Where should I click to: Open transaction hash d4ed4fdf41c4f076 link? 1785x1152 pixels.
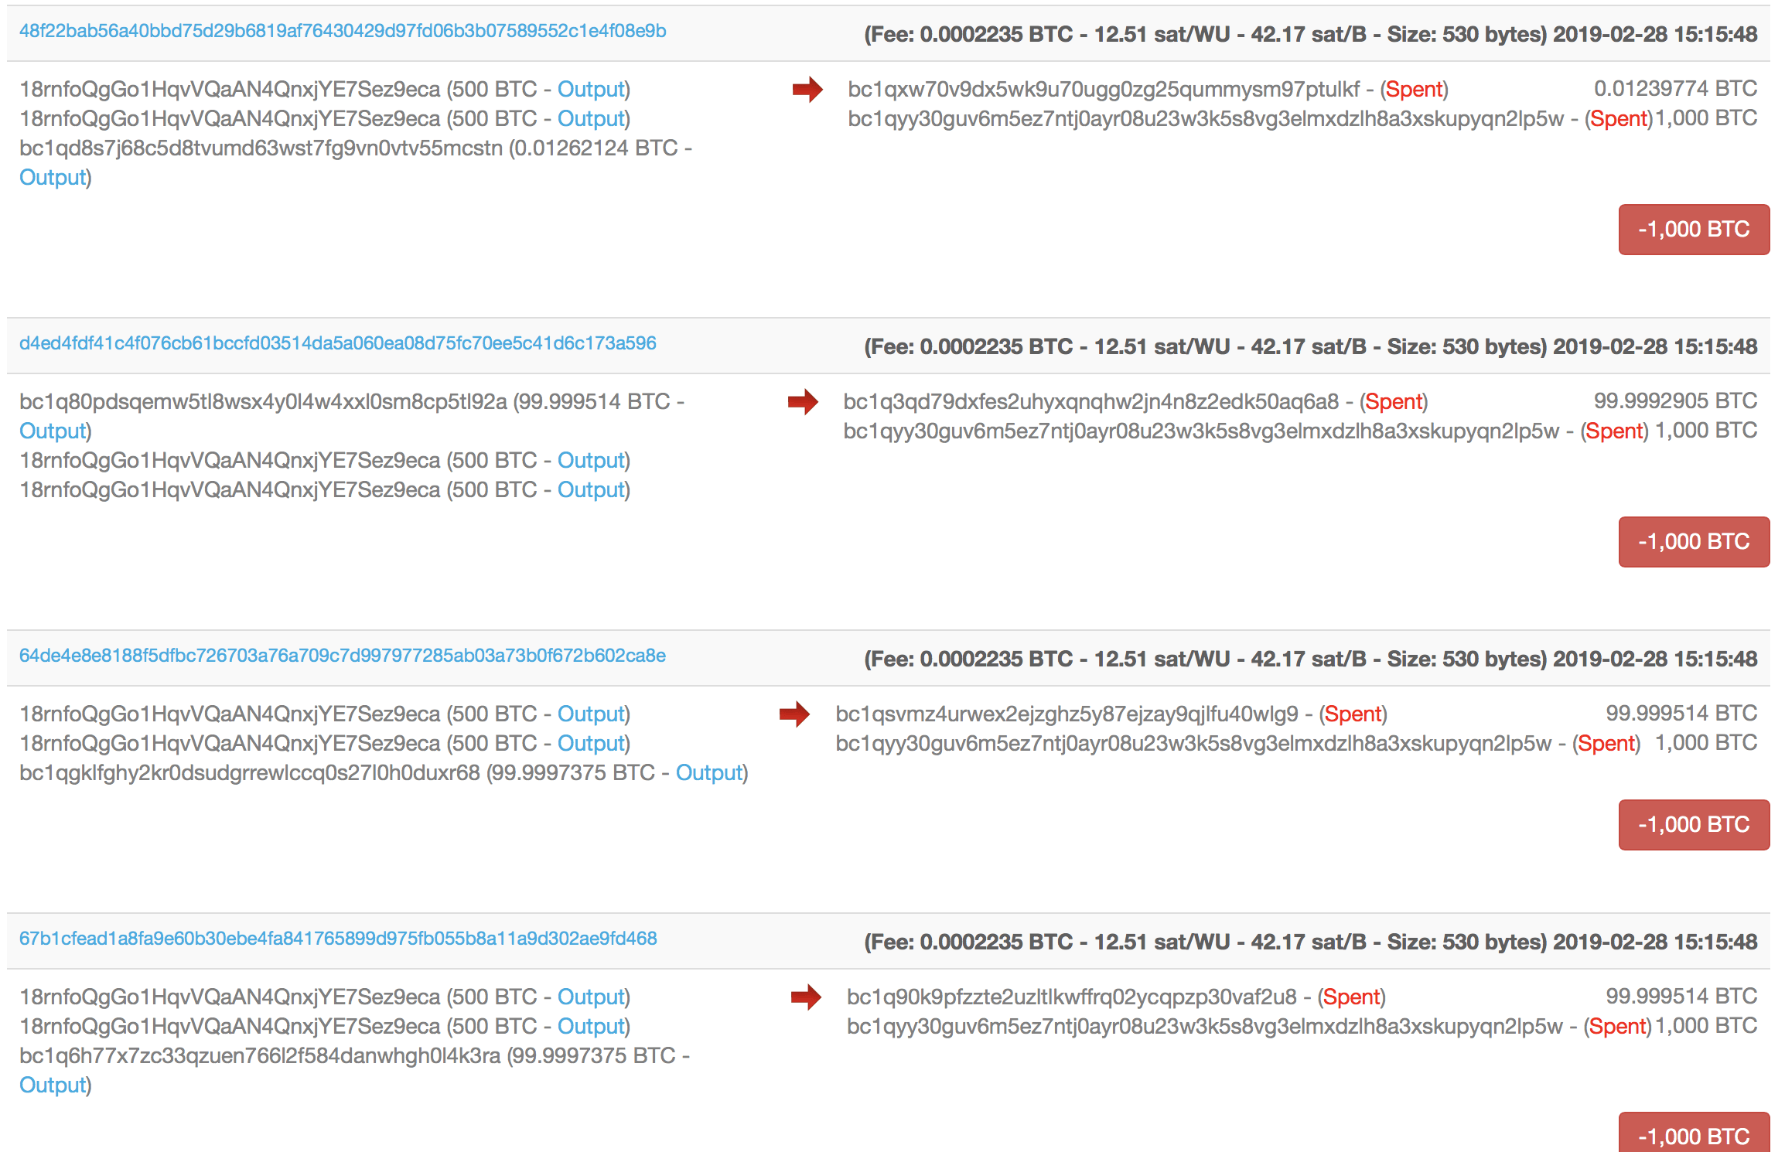[x=338, y=343]
